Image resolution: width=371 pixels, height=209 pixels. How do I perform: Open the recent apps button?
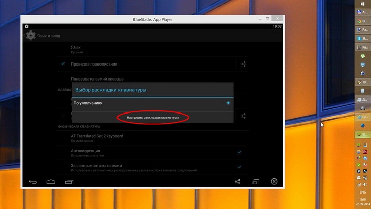(x=69, y=181)
